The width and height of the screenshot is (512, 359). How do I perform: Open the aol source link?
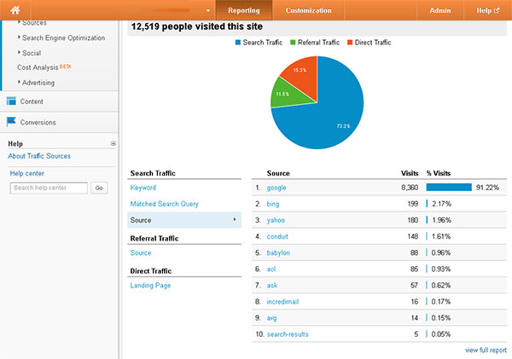[271, 269]
